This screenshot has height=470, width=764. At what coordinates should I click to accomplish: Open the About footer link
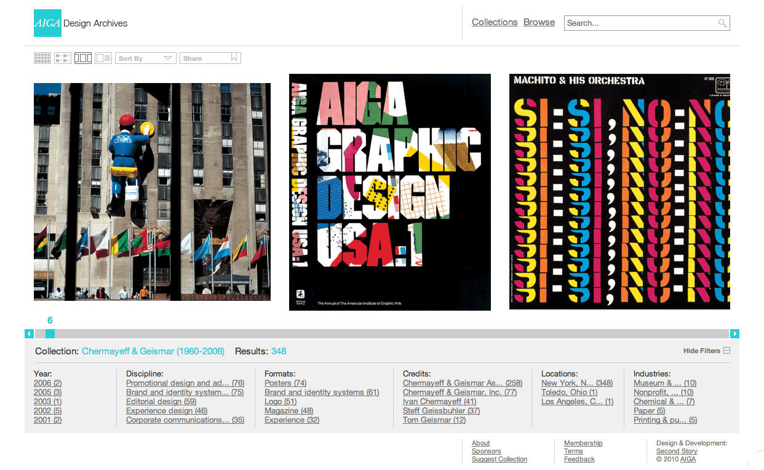[x=481, y=443]
